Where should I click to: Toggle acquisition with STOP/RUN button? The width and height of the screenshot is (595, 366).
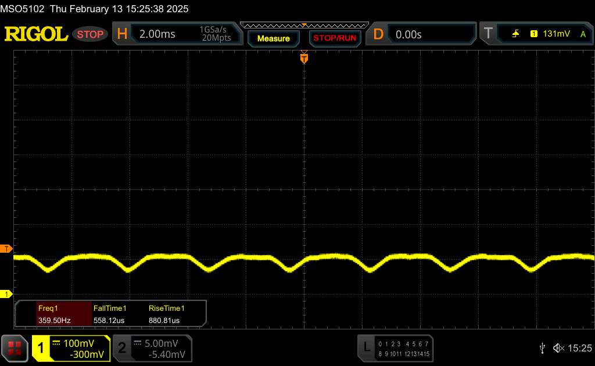(335, 38)
